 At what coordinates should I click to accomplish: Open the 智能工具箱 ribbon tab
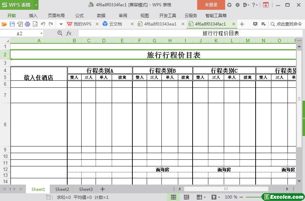(216, 15)
